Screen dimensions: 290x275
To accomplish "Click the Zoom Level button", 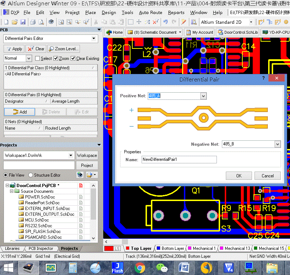I will coord(64,49).
